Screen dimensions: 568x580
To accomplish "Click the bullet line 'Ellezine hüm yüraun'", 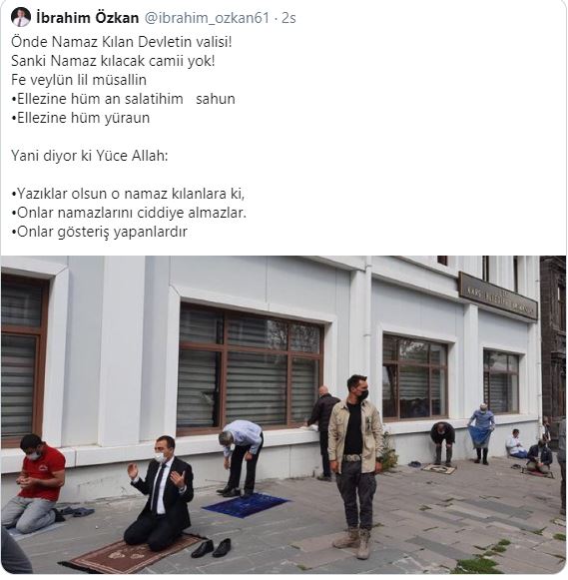I will tap(81, 118).
